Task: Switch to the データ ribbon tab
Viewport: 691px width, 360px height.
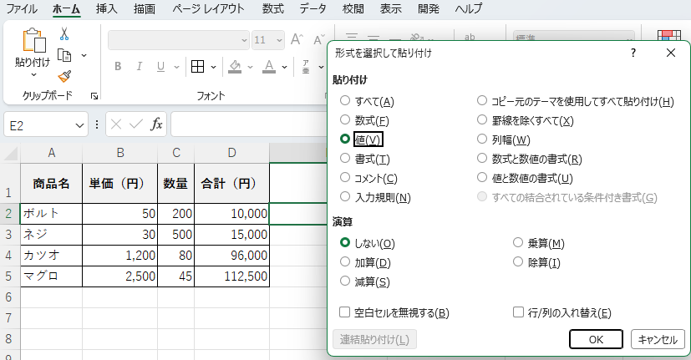Action: tap(312, 9)
